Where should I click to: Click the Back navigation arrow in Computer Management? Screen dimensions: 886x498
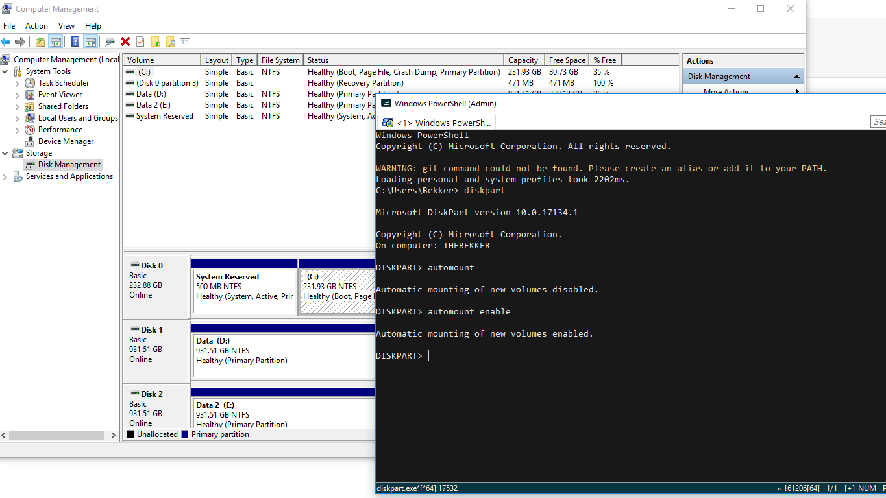[6, 41]
